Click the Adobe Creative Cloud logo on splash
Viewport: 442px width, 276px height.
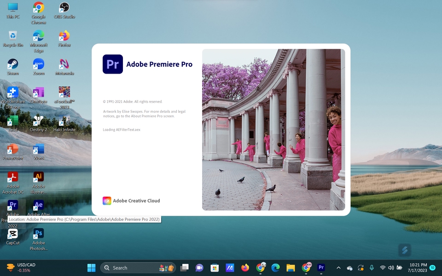(107, 201)
